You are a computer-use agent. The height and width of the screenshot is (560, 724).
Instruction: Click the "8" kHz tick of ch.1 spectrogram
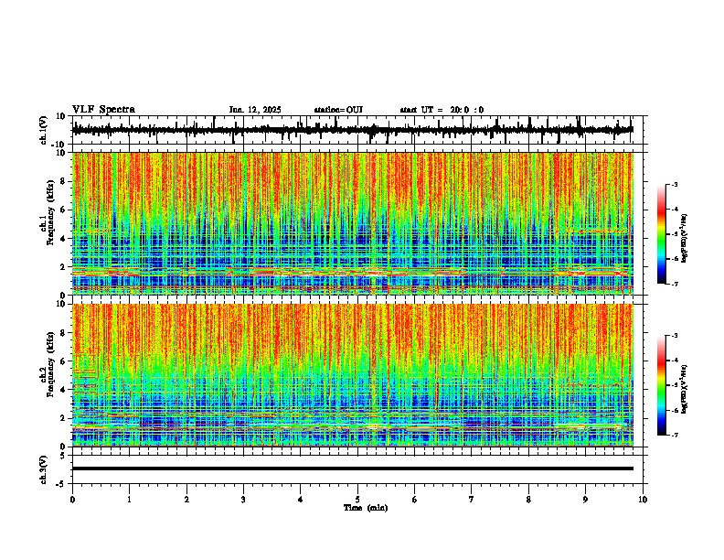[x=64, y=181]
